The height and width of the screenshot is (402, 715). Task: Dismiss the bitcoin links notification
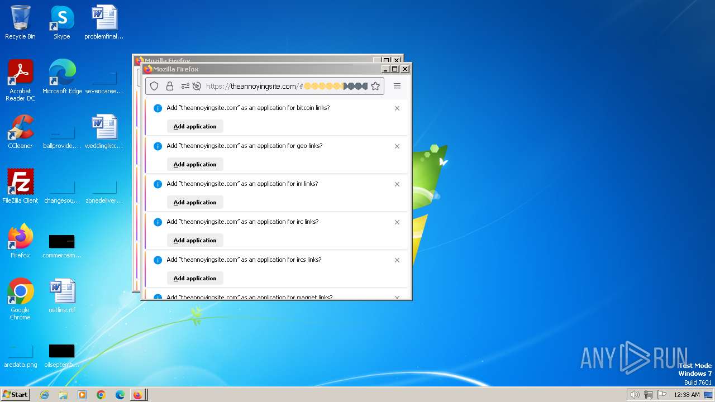coord(397,108)
